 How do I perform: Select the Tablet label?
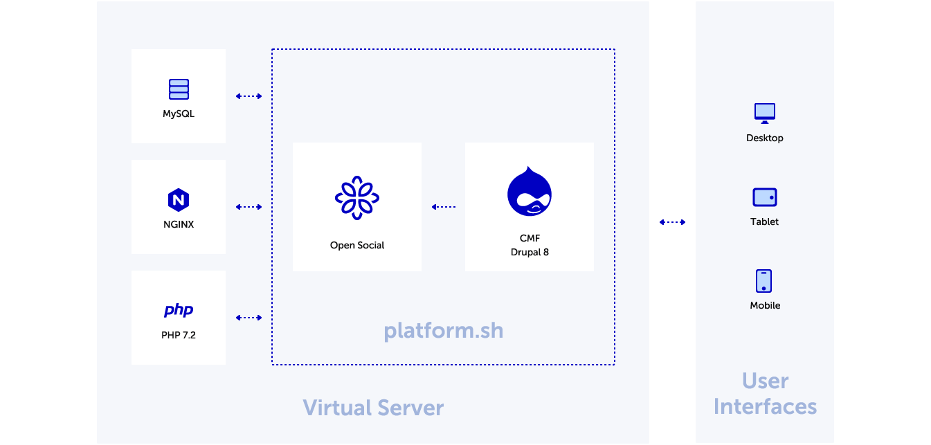(765, 221)
